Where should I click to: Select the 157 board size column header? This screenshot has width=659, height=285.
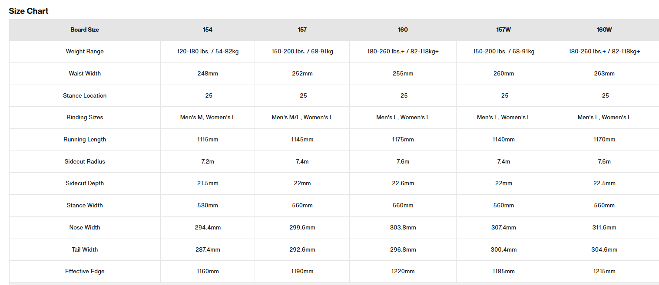(x=302, y=29)
